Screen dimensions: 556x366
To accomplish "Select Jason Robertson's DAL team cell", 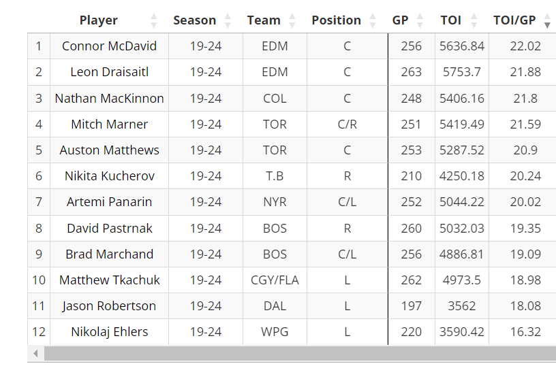I will 275,306.
